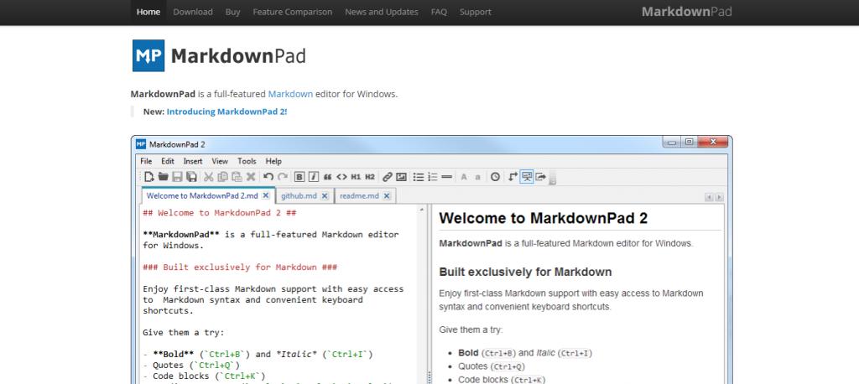Open the Buy page in navigation
The height and width of the screenshot is (384, 859).
pyautogui.click(x=233, y=12)
